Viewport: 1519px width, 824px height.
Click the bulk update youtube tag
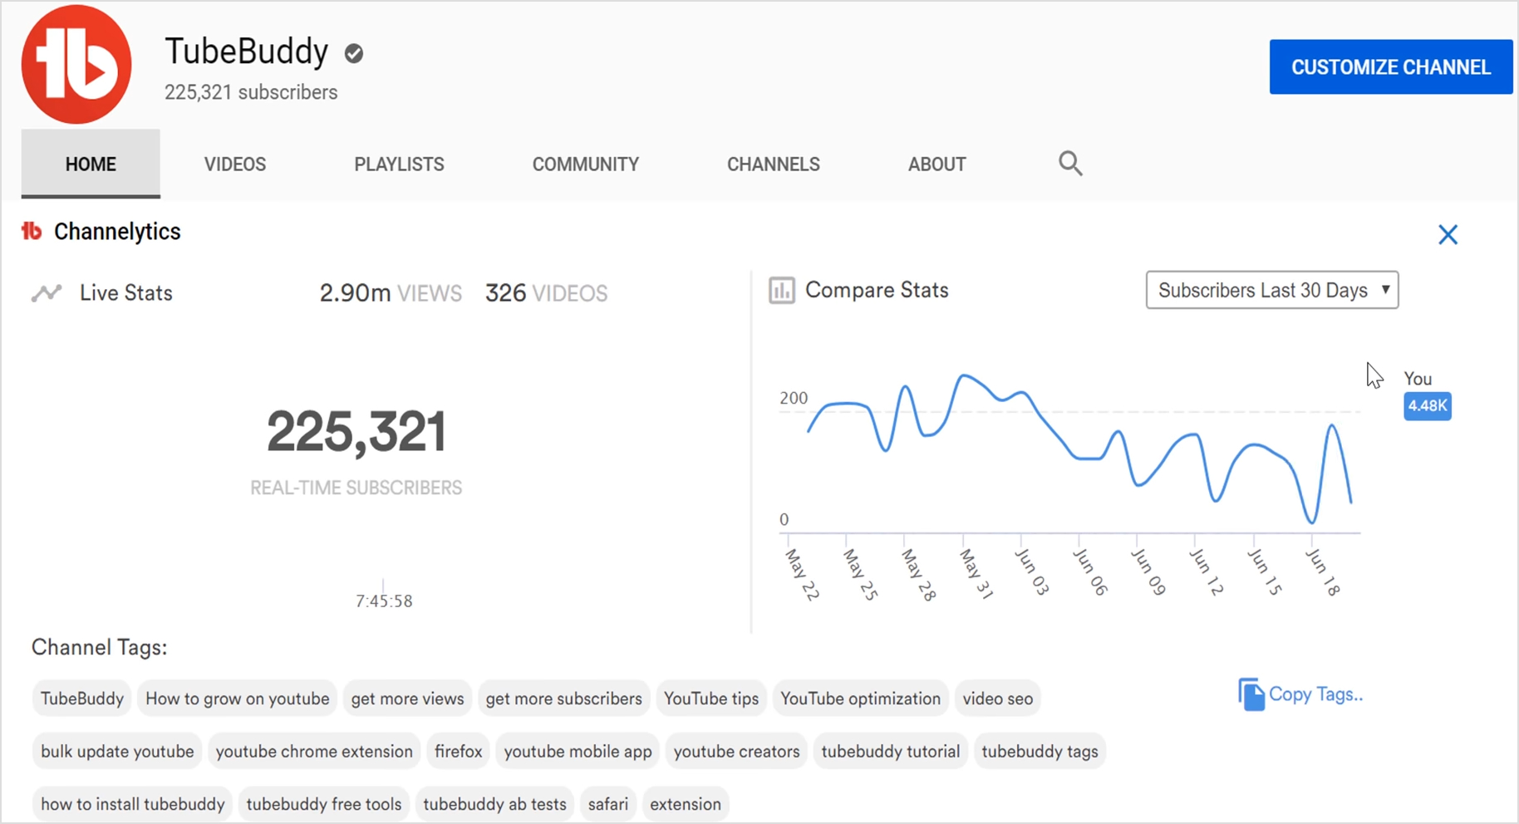tap(117, 752)
